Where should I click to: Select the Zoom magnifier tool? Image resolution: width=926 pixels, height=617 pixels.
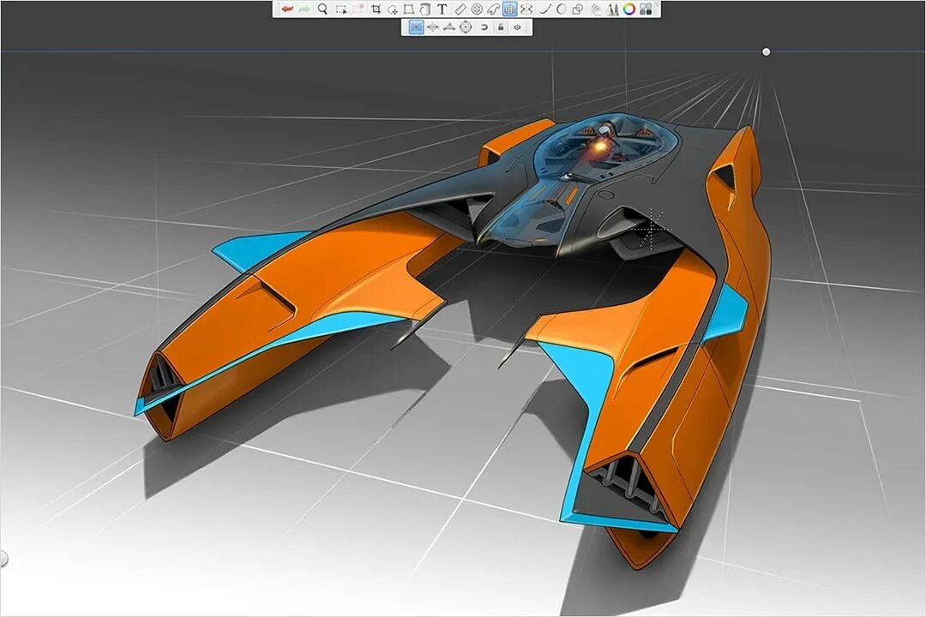click(x=322, y=9)
